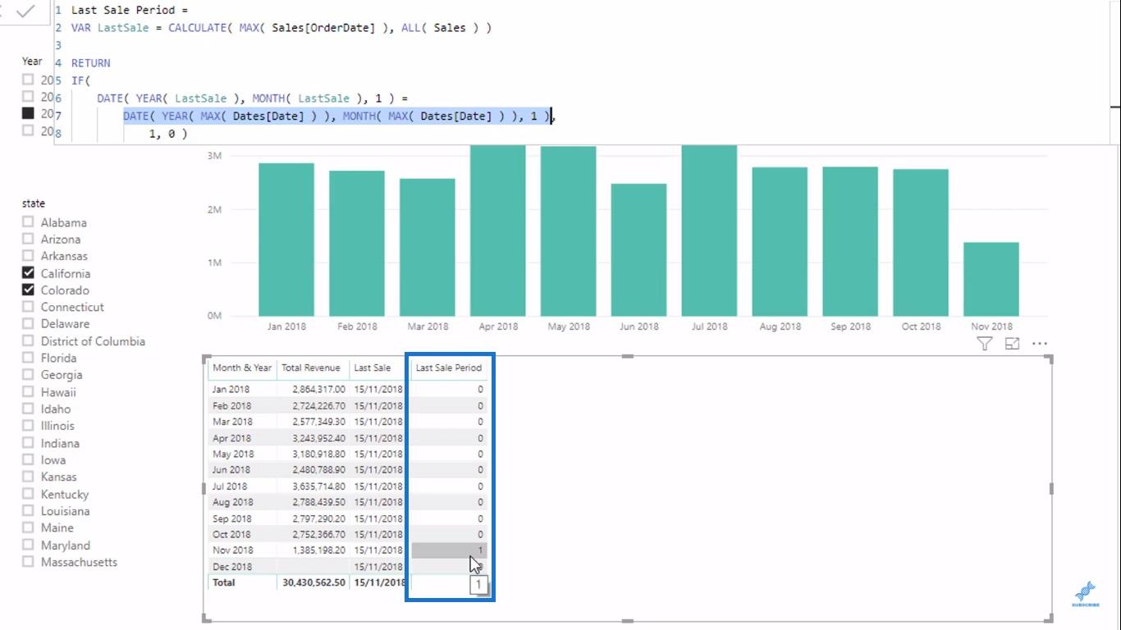Image resolution: width=1121 pixels, height=630 pixels.
Task: Check the Alabama state checkbox
Action: [29, 222]
